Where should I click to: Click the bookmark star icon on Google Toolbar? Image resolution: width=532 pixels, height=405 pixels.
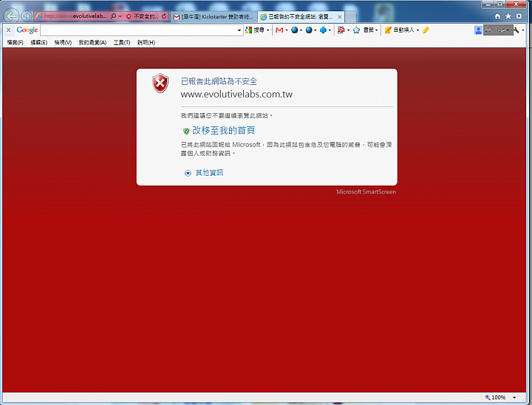(356, 30)
